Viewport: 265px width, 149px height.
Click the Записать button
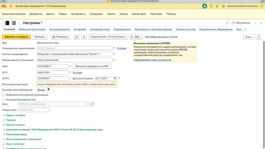click(40, 37)
